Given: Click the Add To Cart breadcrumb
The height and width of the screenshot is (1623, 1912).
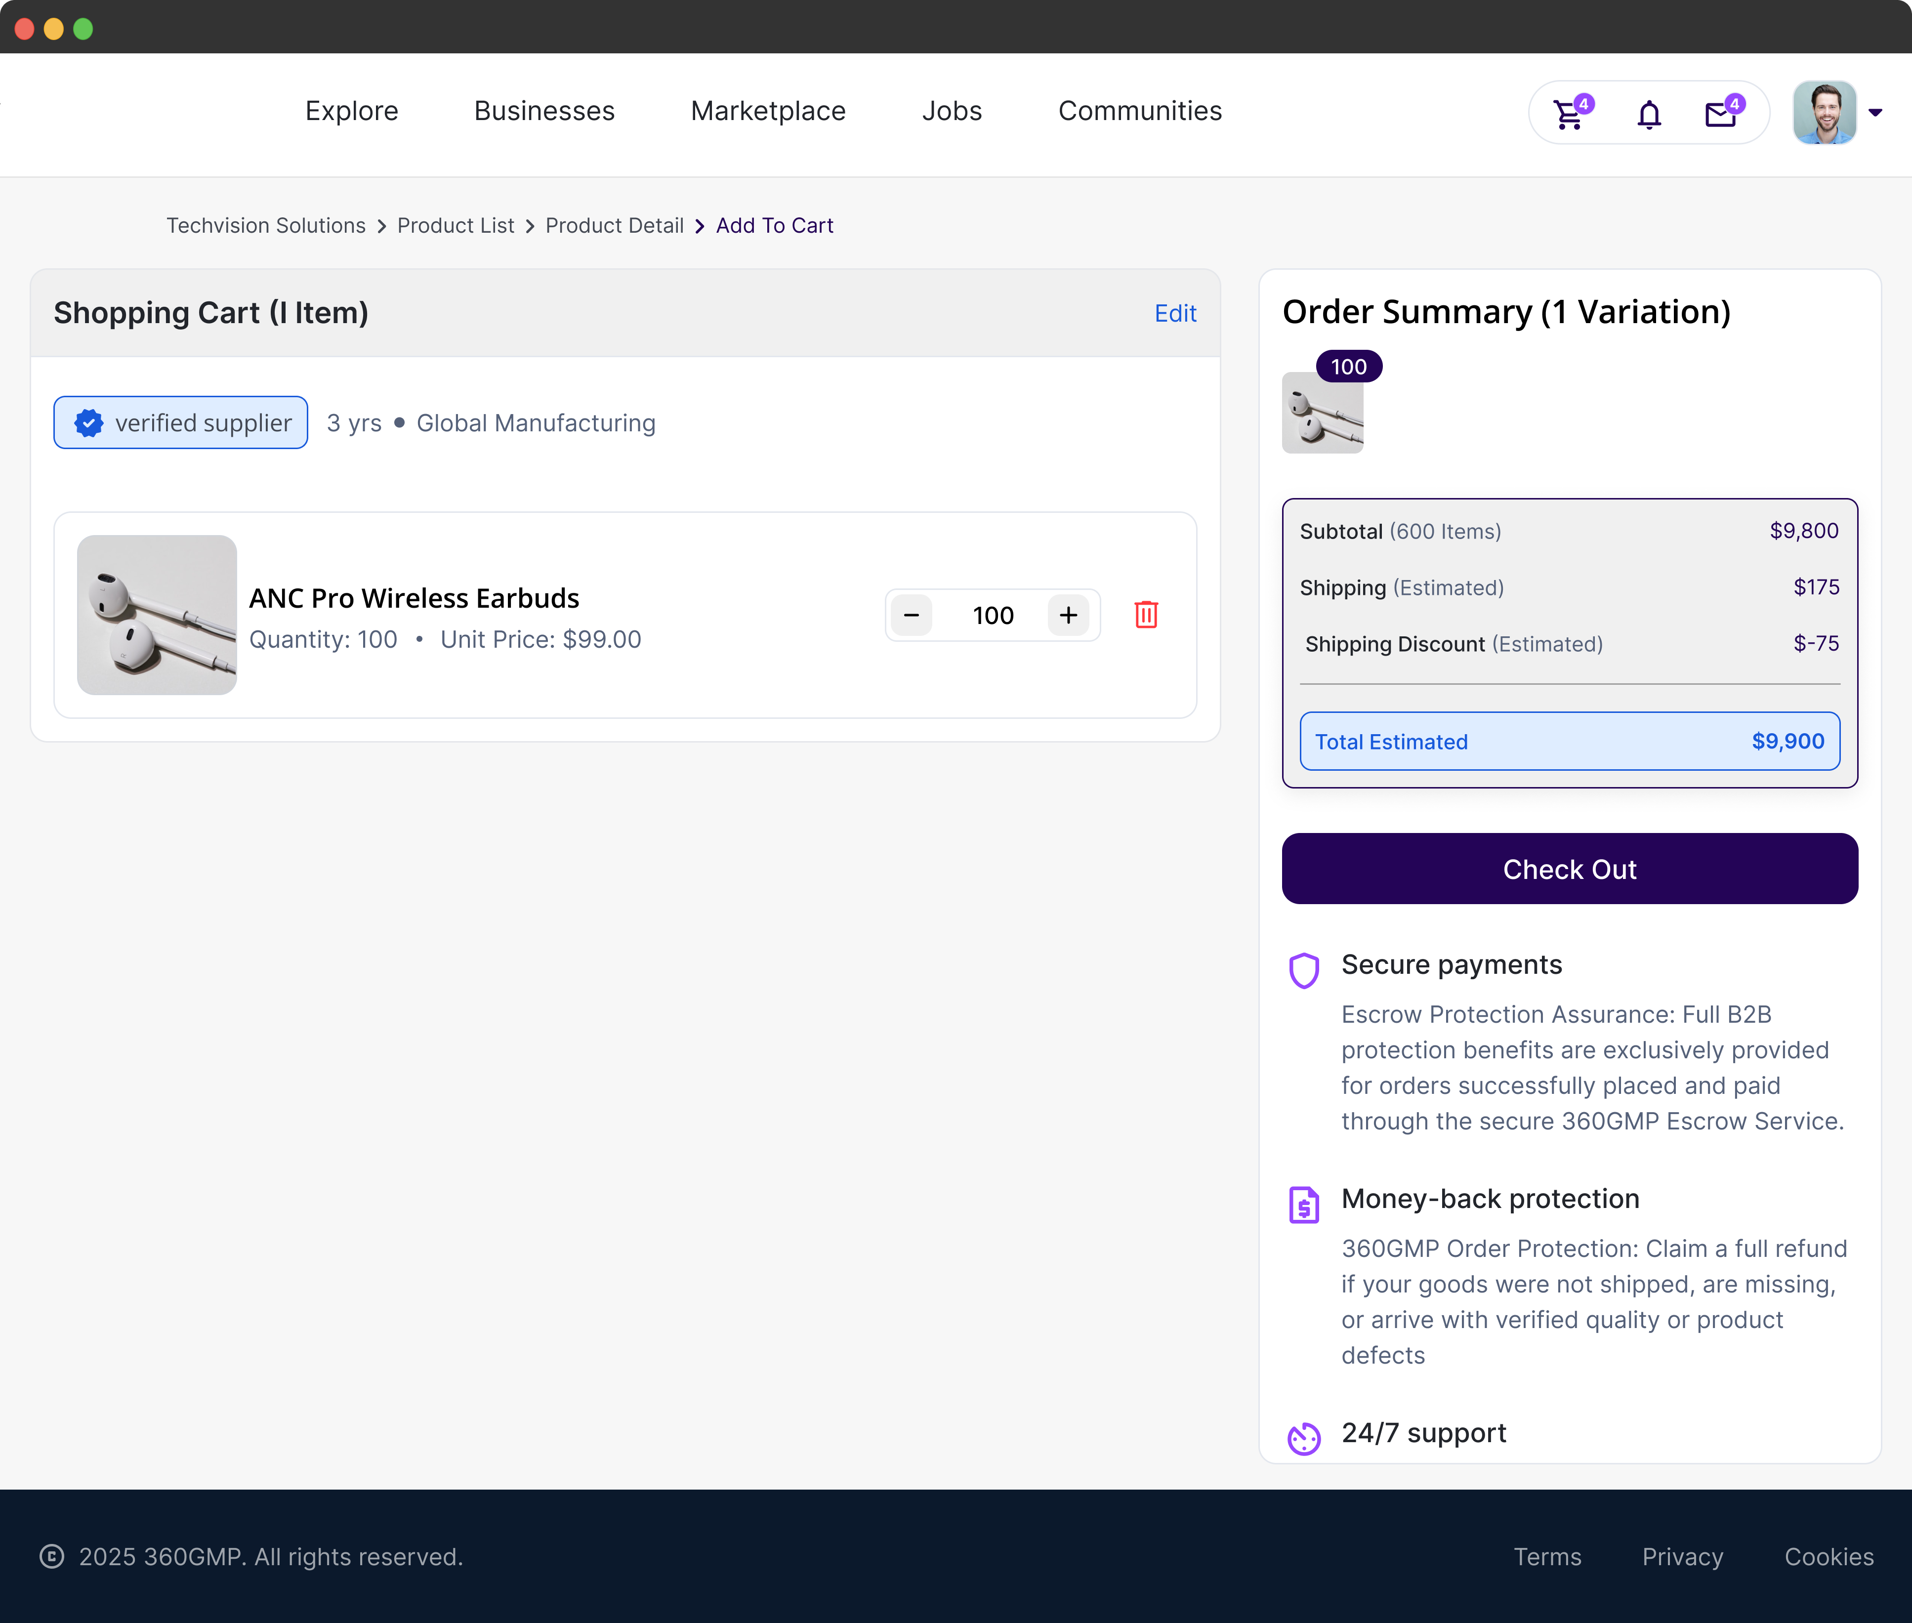Looking at the screenshot, I should pos(774,225).
